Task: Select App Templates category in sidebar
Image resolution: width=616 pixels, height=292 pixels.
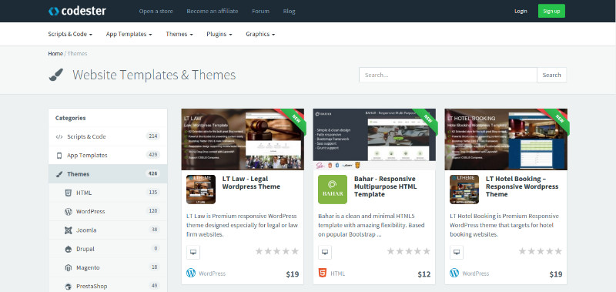Action: (x=108, y=155)
